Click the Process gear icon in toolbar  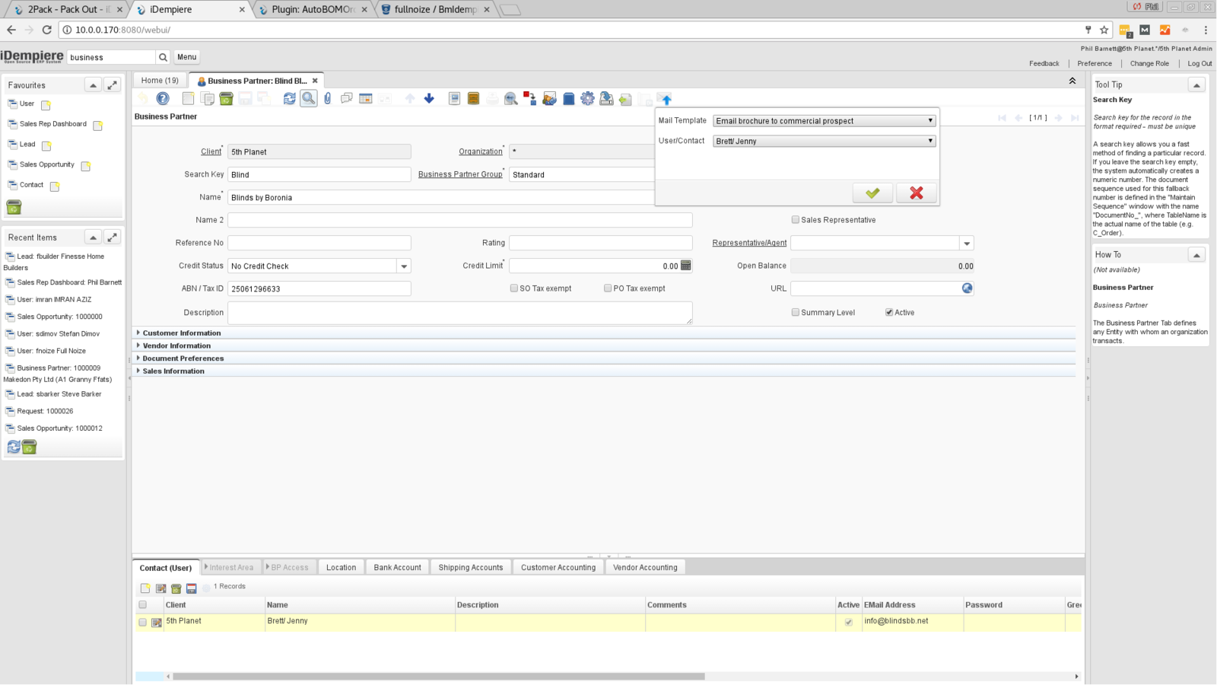(587, 98)
